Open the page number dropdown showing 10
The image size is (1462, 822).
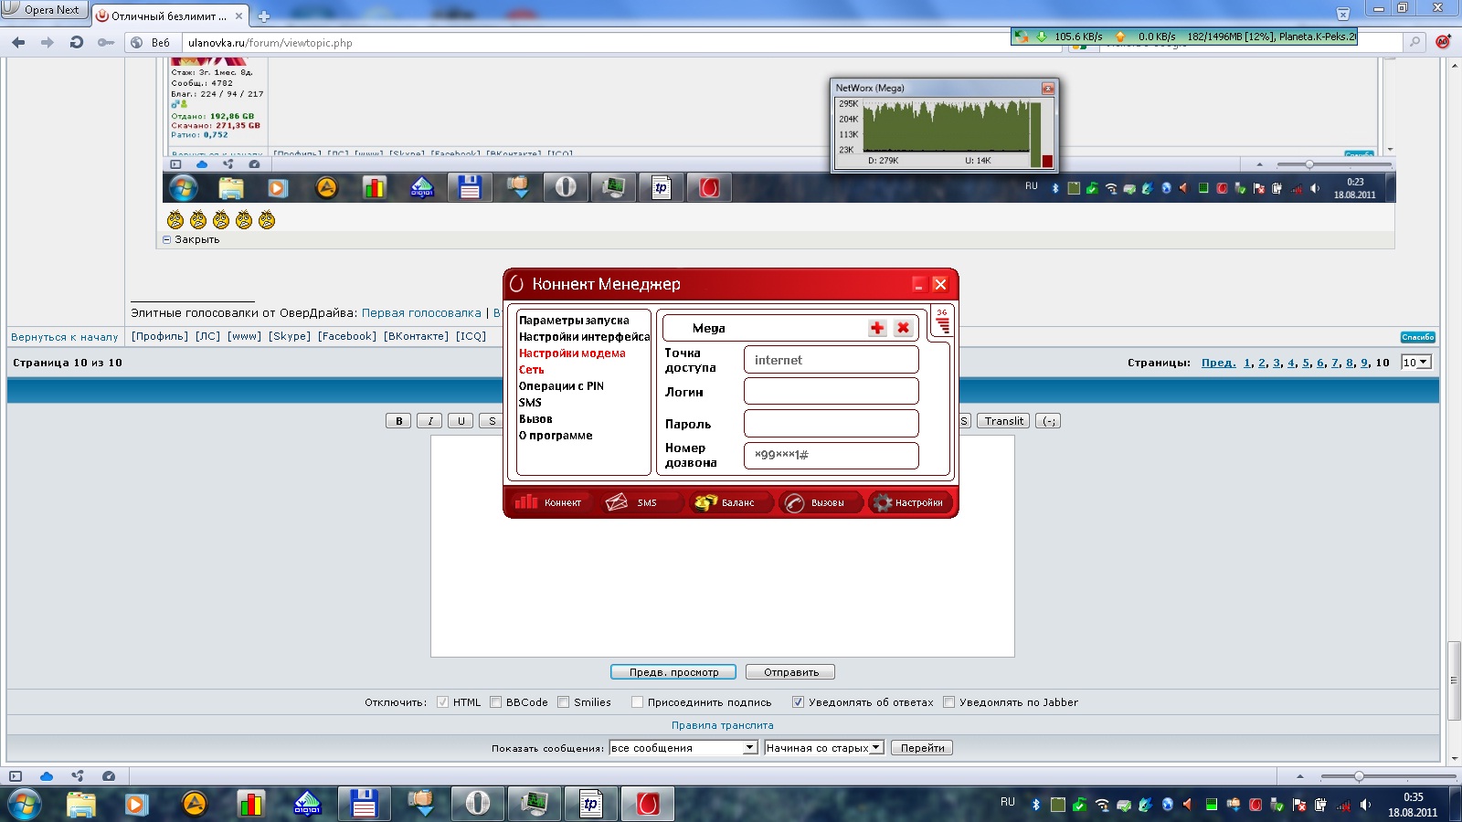pyautogui.click(x=1415, y=363)
